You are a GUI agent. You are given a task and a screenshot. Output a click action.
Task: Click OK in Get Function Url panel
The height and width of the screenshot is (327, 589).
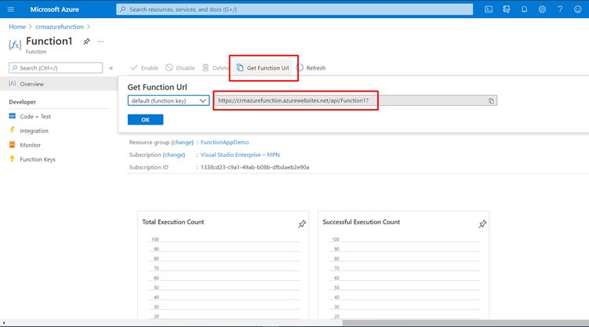[x=145, y=119]
